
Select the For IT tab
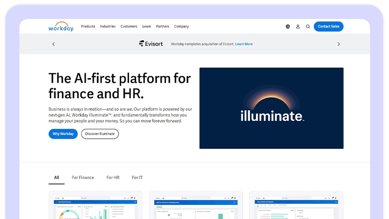tap(137, 178)
